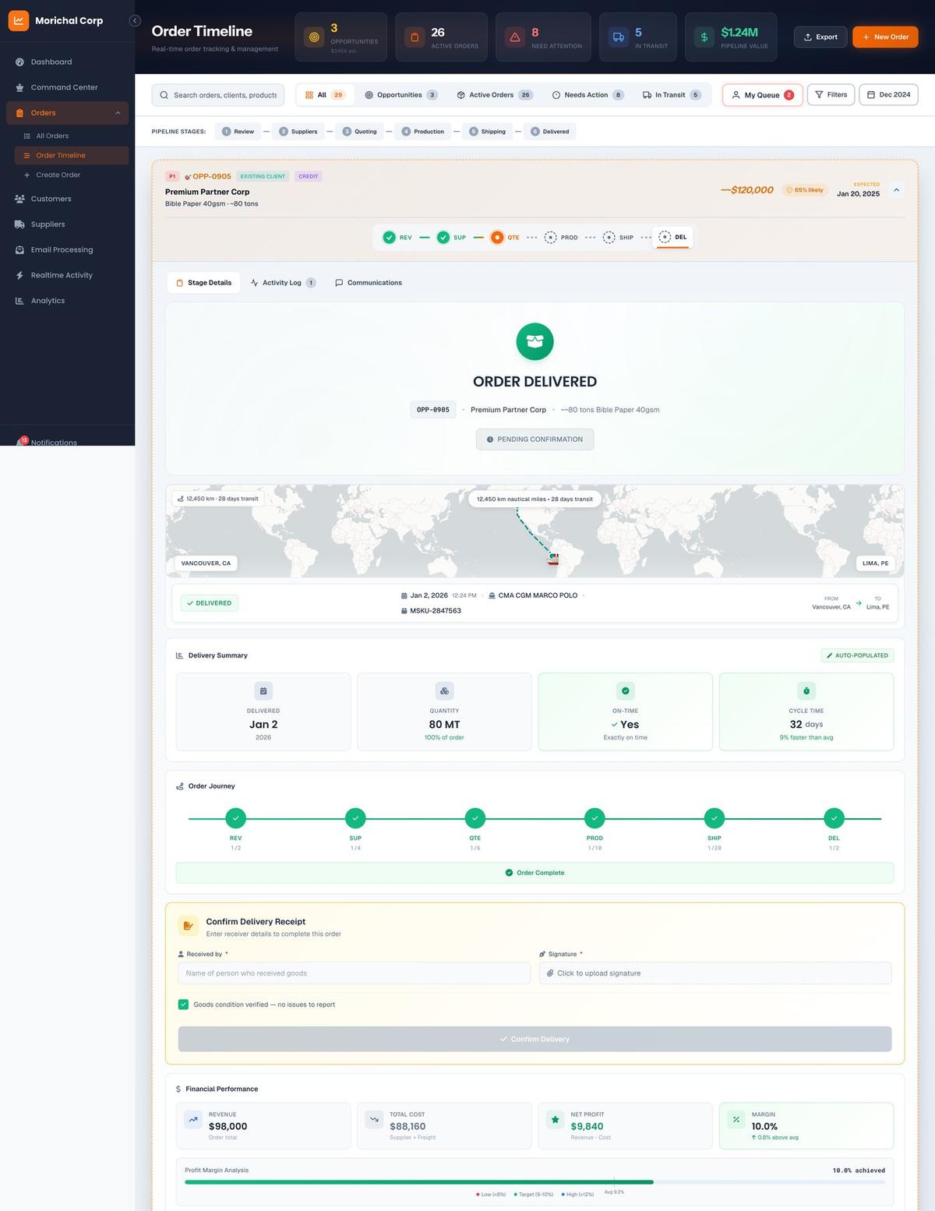Select the Customers section icon

19,199
